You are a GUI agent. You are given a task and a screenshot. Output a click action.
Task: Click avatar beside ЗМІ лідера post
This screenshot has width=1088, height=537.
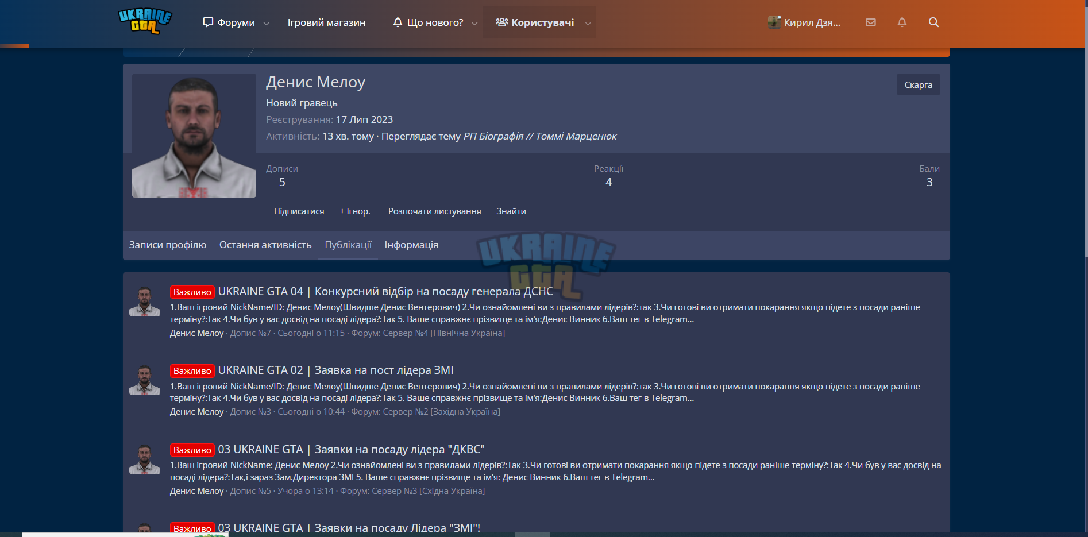145,380
